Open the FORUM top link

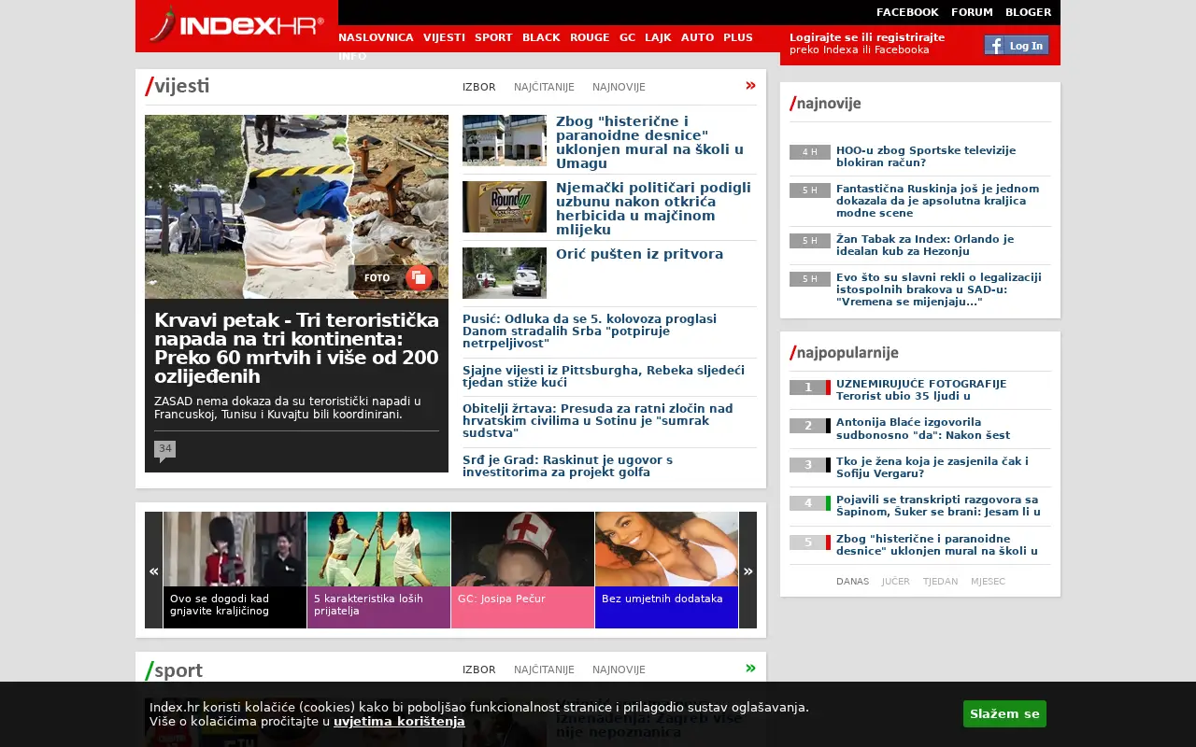click(x=972, y=12)
